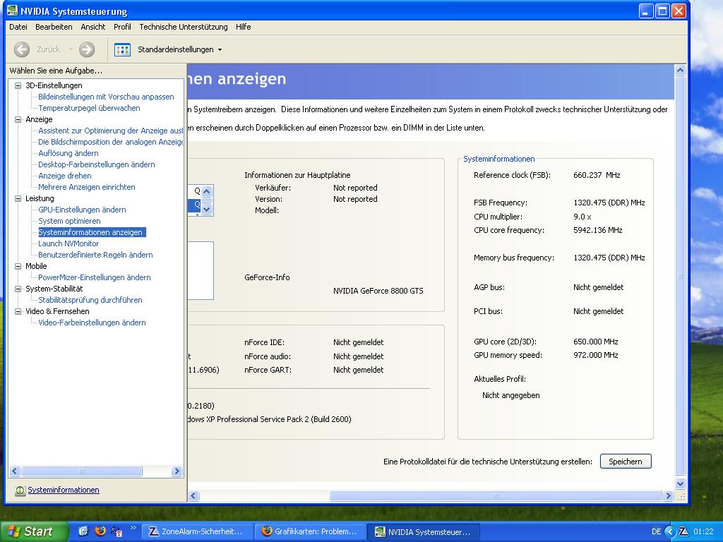Open the Systeminformationen link
The image size is (723, 542).
[x=64, y=490]
